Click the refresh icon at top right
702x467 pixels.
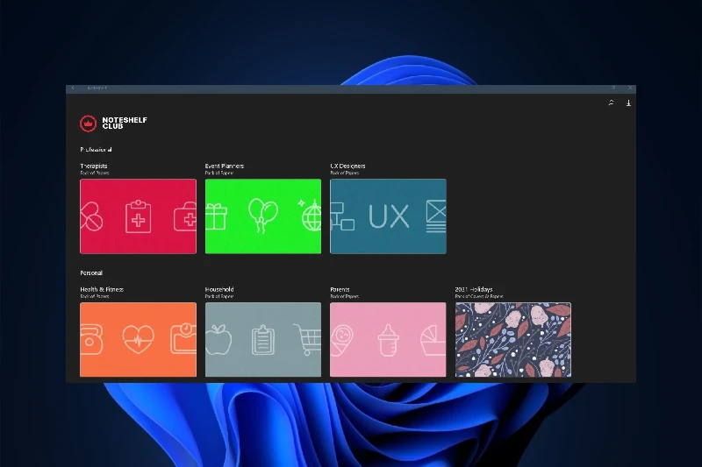coord(611,103)
